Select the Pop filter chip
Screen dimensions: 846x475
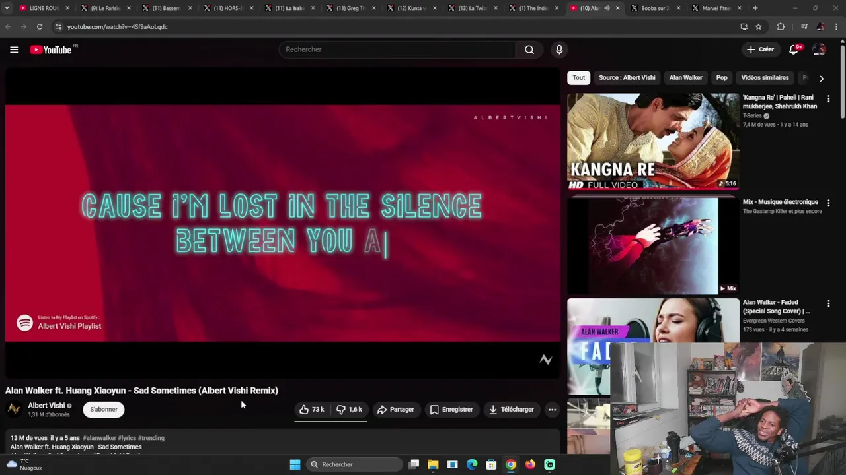coord(722,78)
